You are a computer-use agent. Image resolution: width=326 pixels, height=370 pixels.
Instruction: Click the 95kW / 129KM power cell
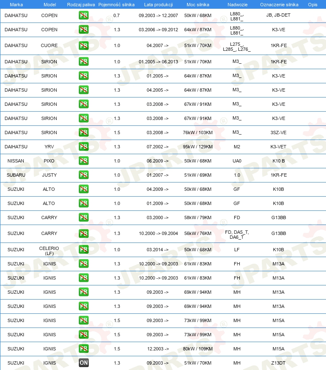(198, 147)
